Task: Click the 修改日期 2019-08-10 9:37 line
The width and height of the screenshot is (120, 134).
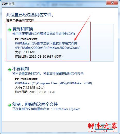Action: coord(39,57)
